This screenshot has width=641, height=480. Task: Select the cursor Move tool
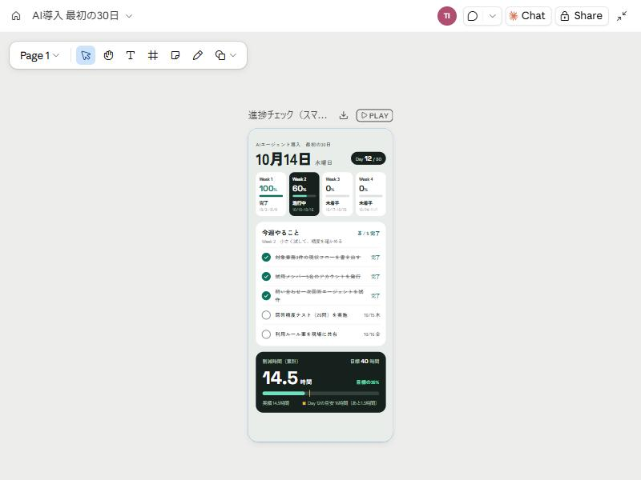pos(86,55)
